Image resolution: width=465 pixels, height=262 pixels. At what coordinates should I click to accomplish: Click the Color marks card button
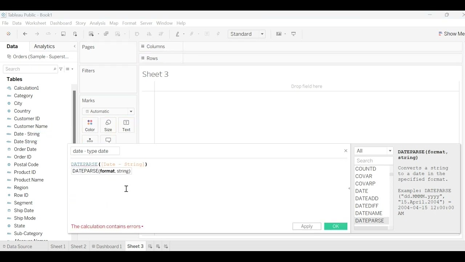[x=90, y=125]
